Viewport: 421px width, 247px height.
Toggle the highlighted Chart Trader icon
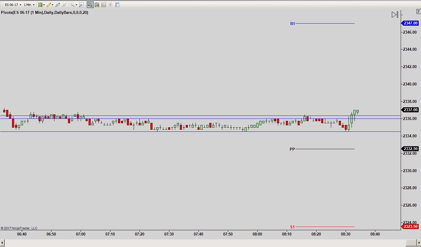[x=90, y=5]
